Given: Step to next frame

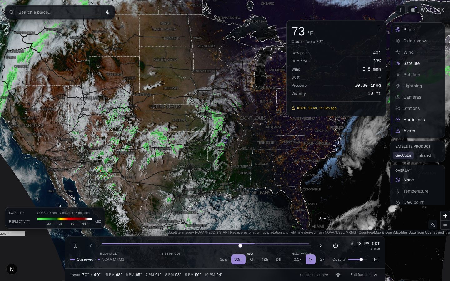Looking at the screenshot, I should (x=320, y=246).
